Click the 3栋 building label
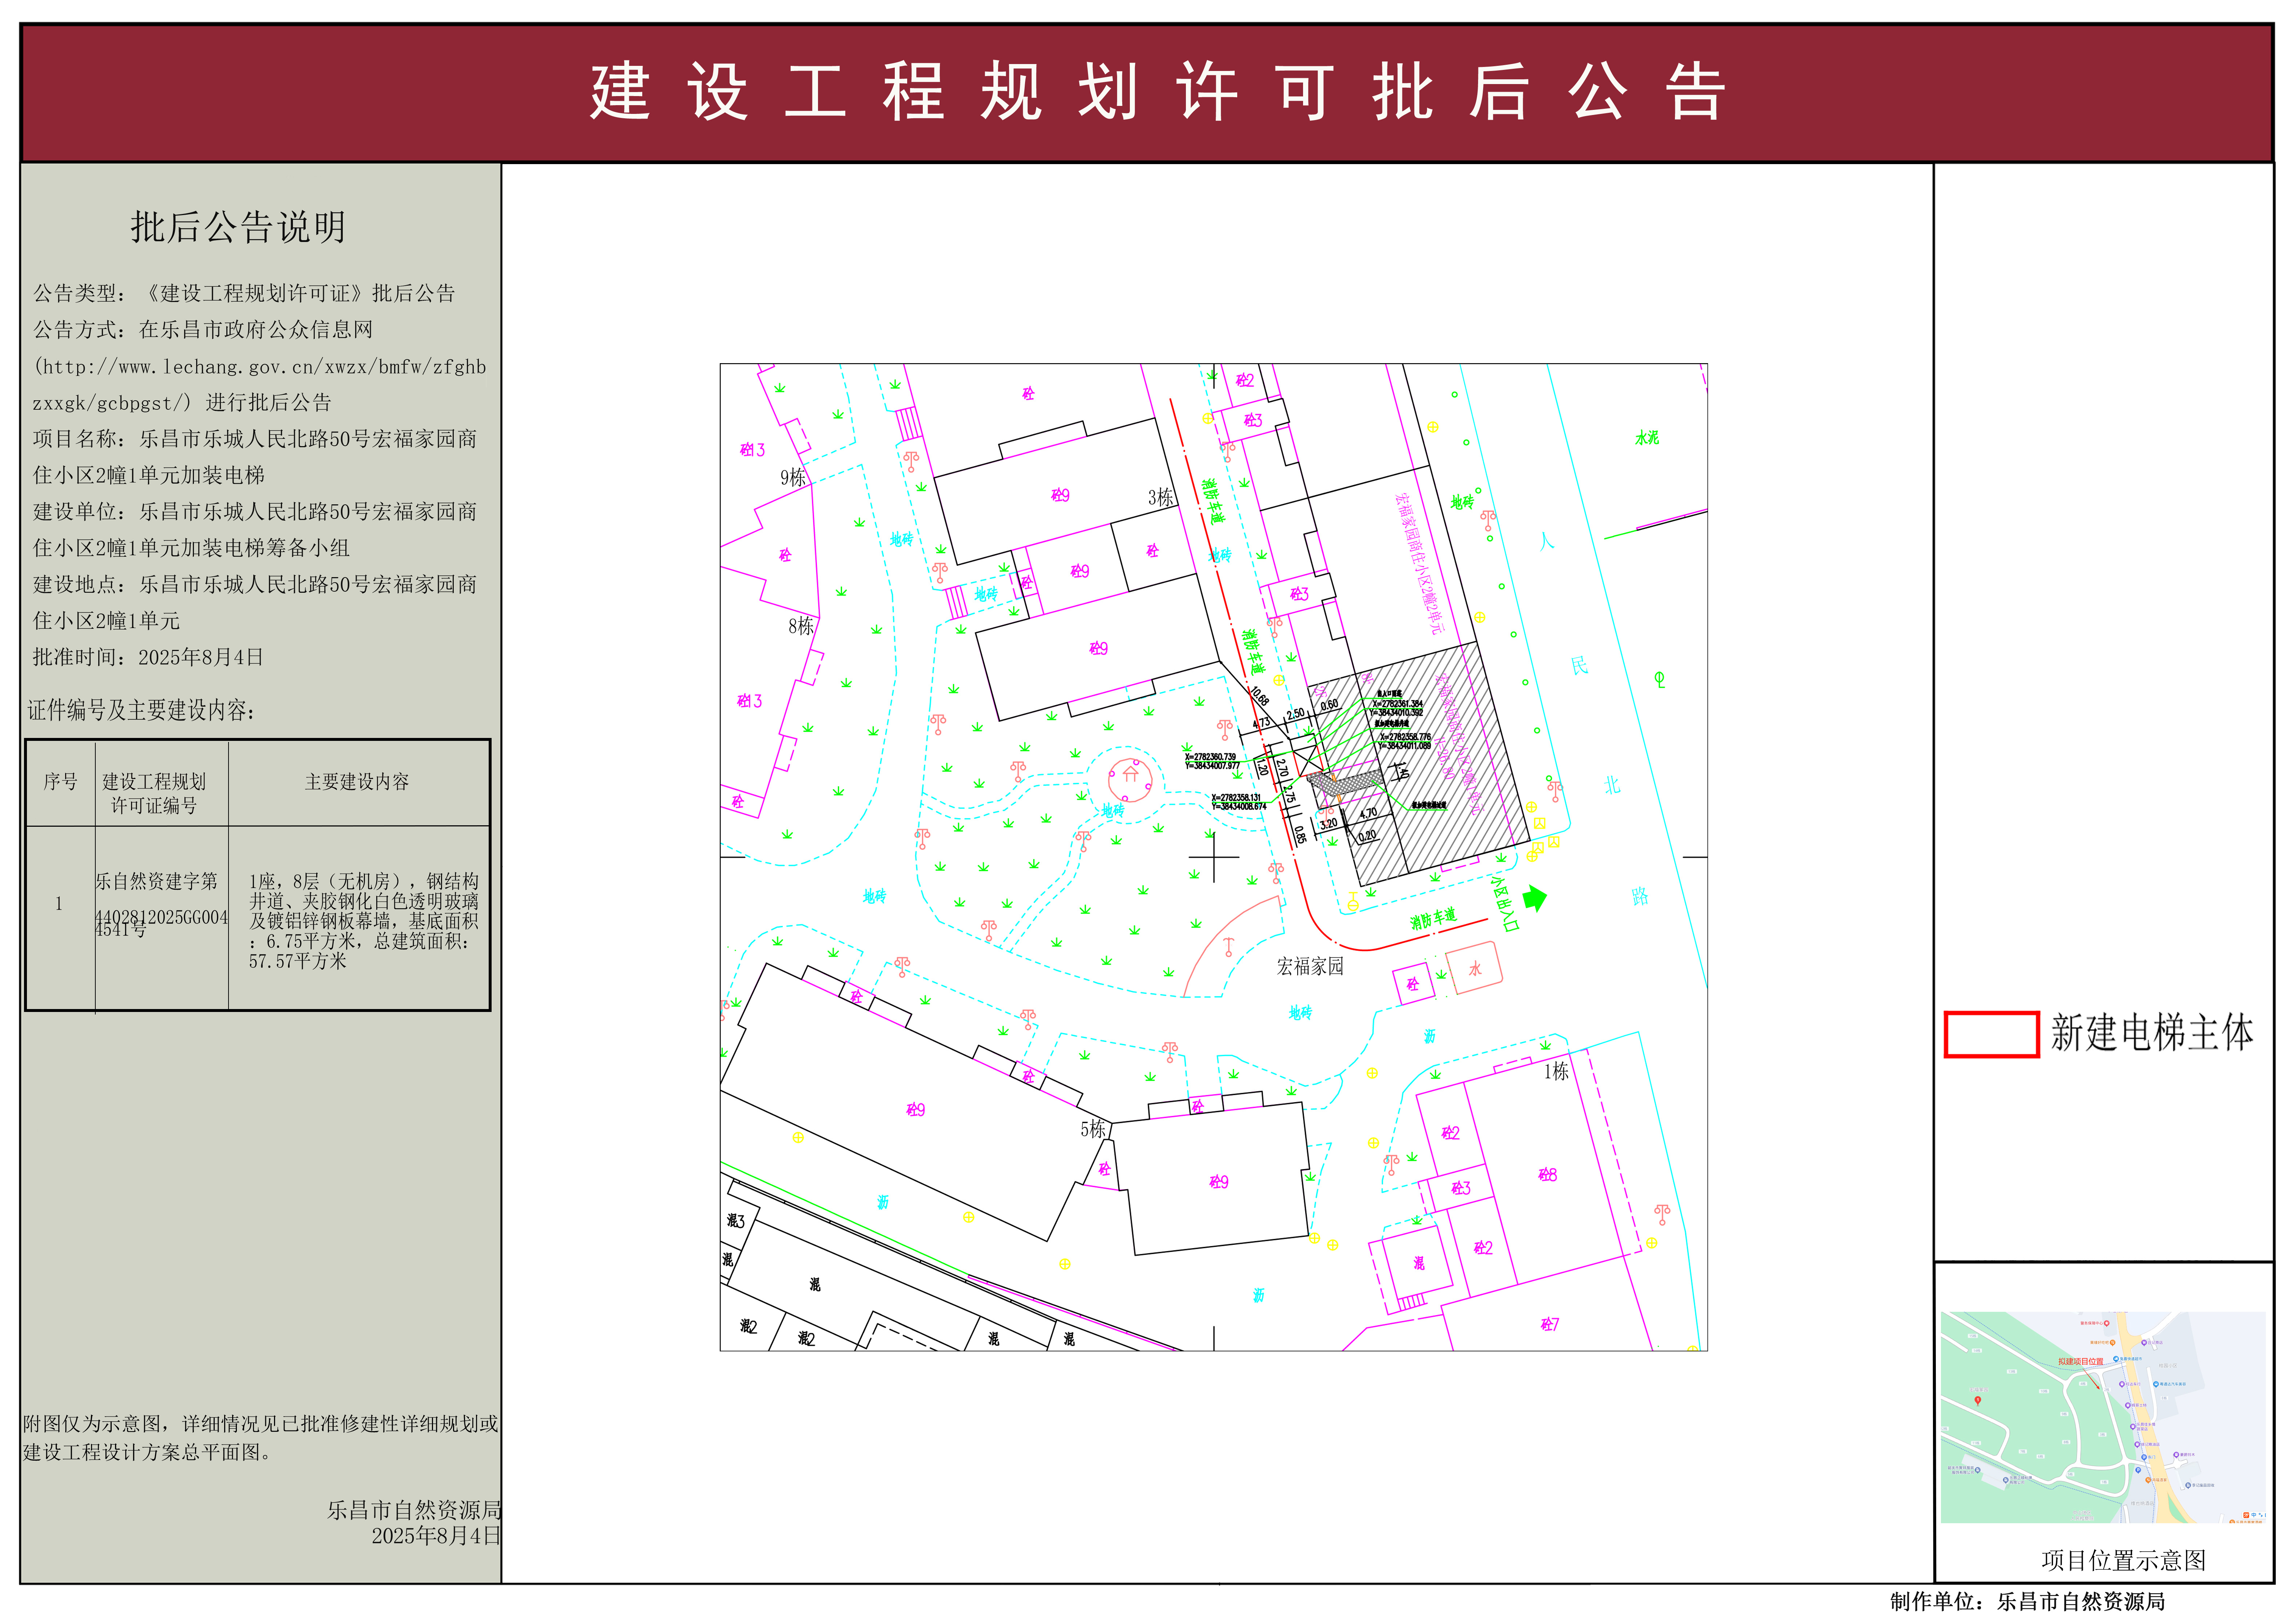Image resolution: width=2295 pixels, height=1624 pixels. coord(1161,497)
